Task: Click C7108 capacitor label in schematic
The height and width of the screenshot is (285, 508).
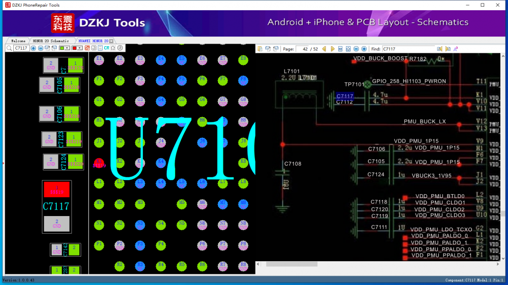Action: click(293, 164)
